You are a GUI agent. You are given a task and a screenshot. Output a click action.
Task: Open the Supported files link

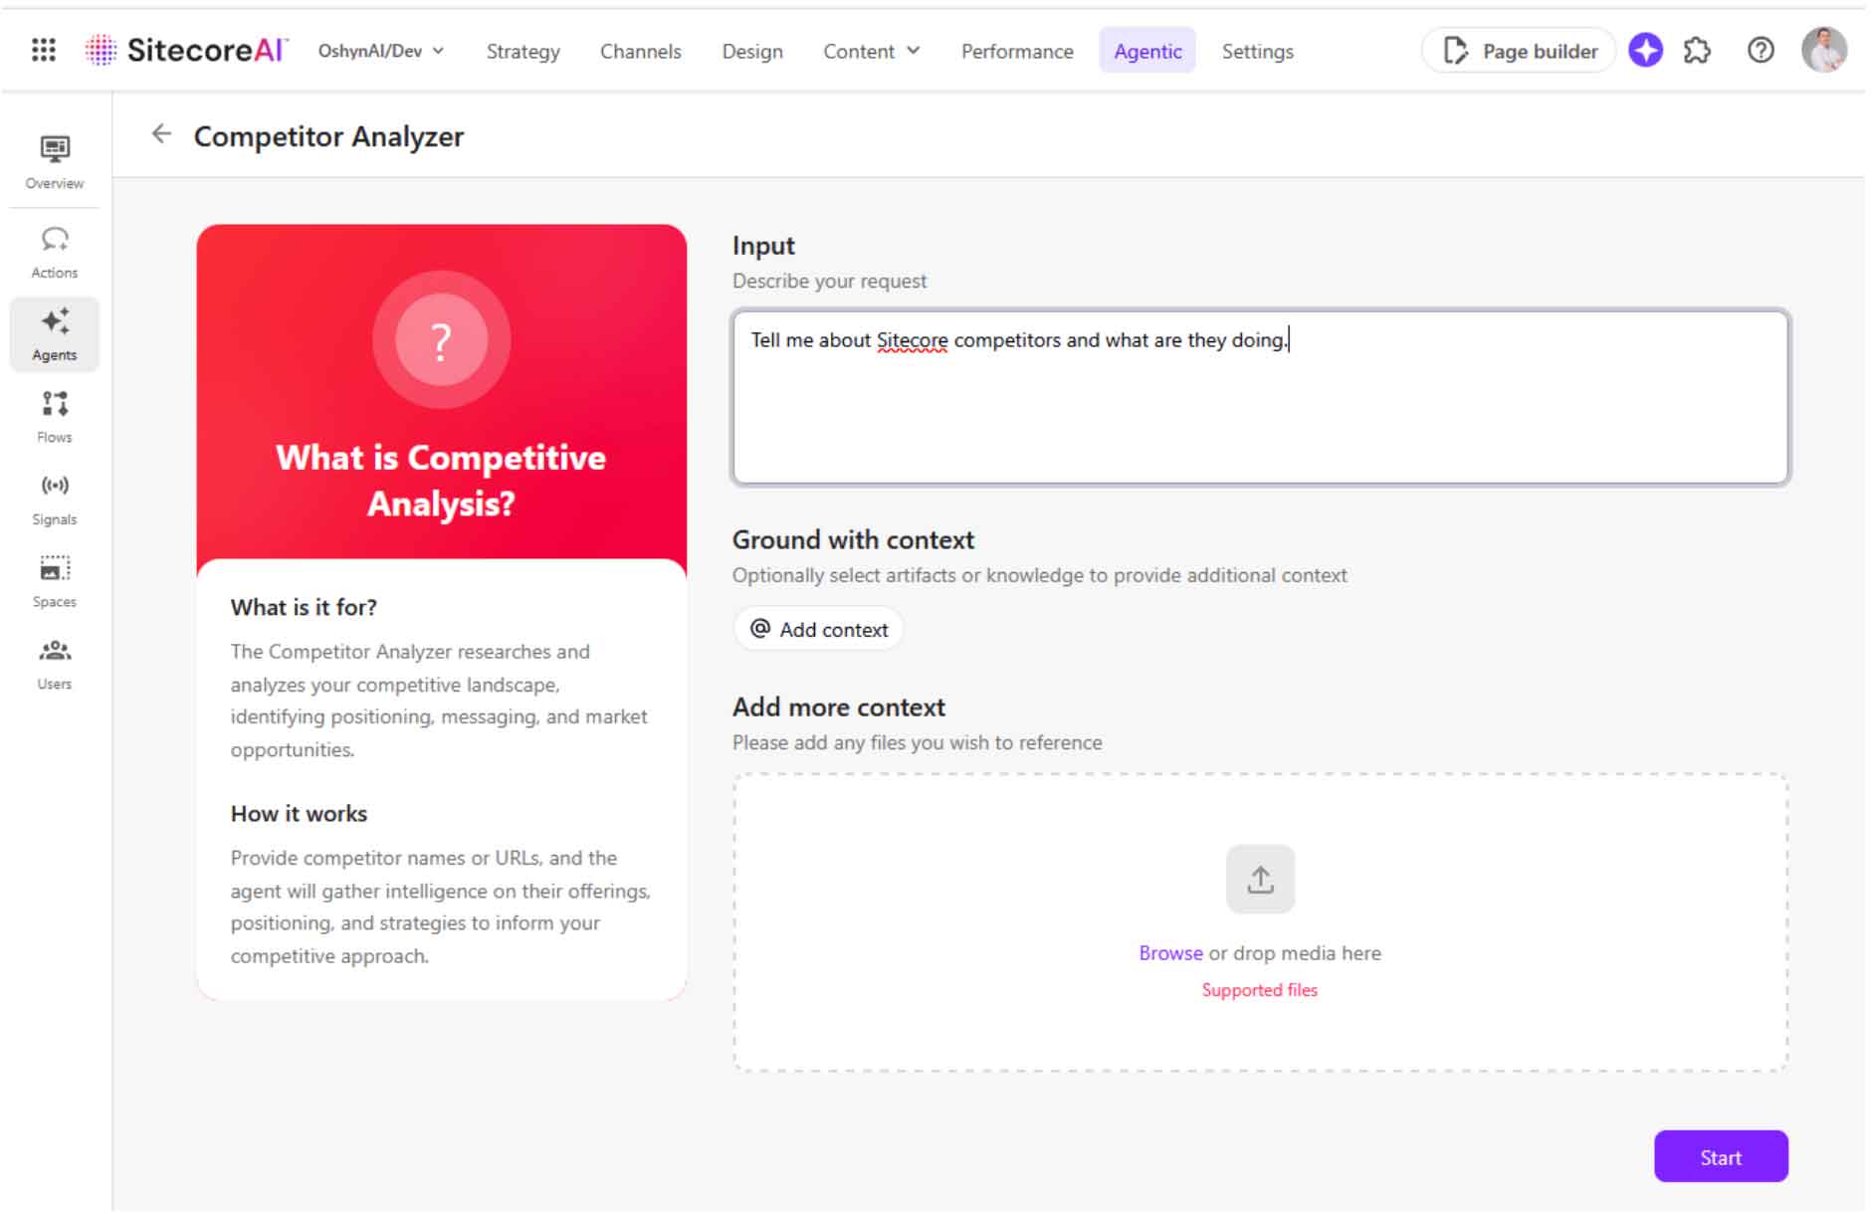point(1259,990)
